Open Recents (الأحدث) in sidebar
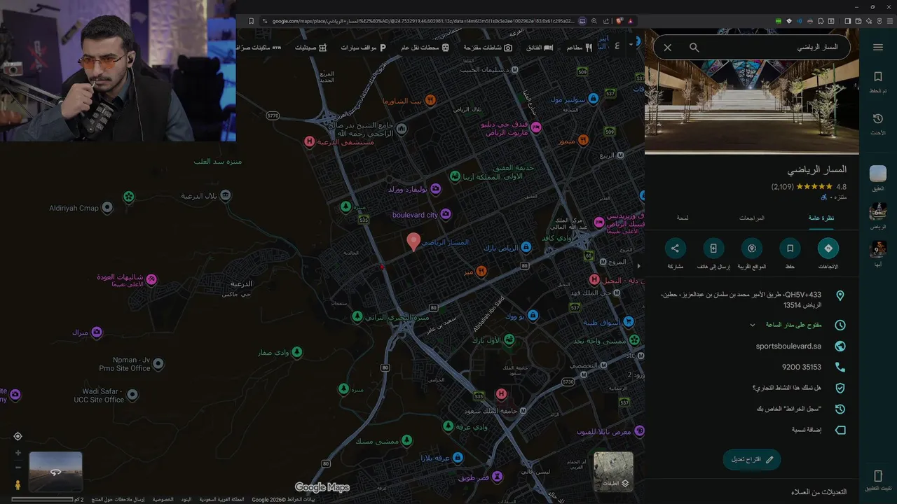The image size is (897, 504). [x=878, y=124]
